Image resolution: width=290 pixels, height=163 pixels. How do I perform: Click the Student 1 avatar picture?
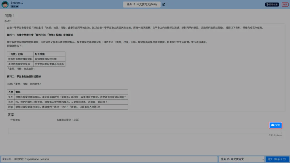(x=5, y=4)
